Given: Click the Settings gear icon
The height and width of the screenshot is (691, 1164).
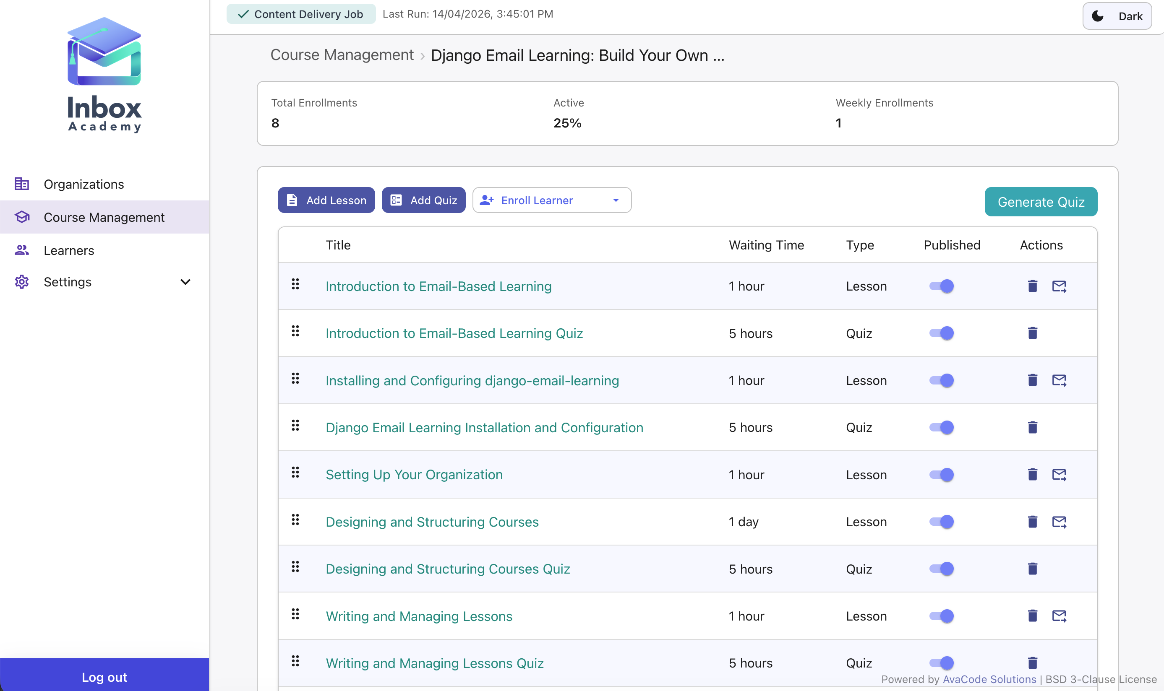Looking at the screenshot, I should (x=21, y=282).
